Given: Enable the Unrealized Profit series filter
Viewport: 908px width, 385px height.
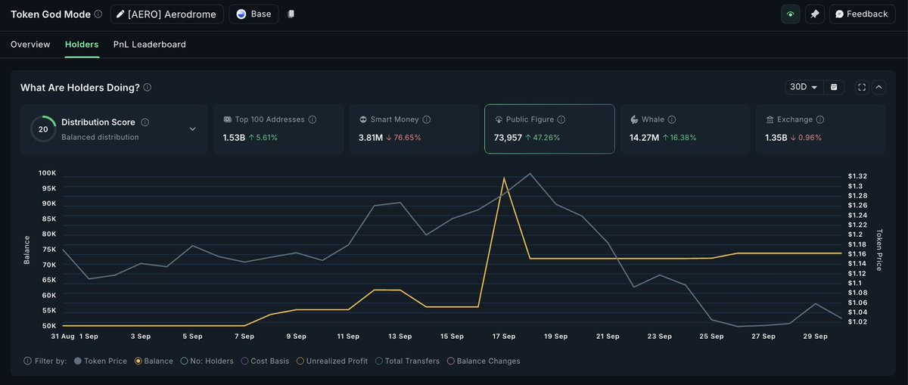Looking at the screenshot, I should pyautogui.click(x=332, y=361).
